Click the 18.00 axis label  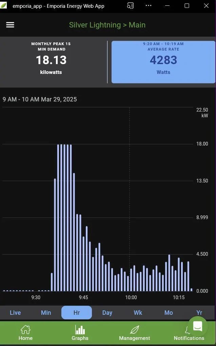click(202, 144)
